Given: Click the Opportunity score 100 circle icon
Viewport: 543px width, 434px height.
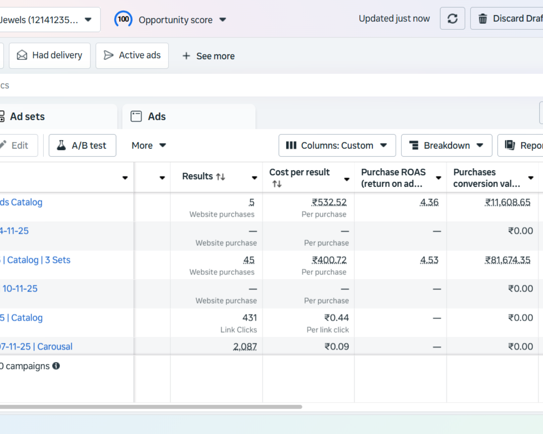Looking at the screenshot, I should pyautogui.click(x=123, y=19).
